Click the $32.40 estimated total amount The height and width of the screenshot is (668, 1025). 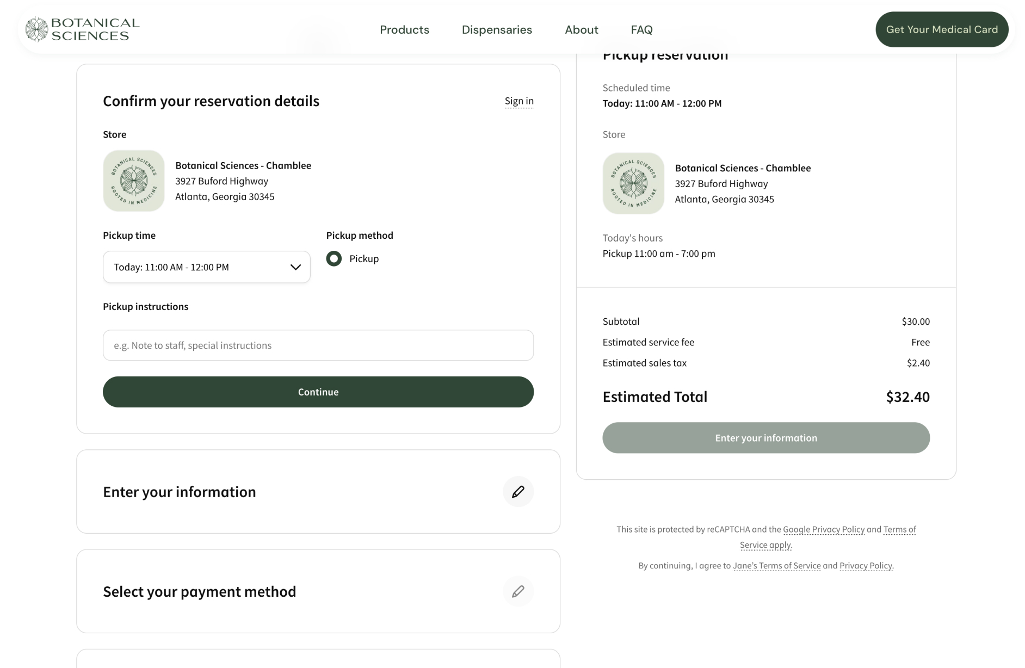point(907,397)
